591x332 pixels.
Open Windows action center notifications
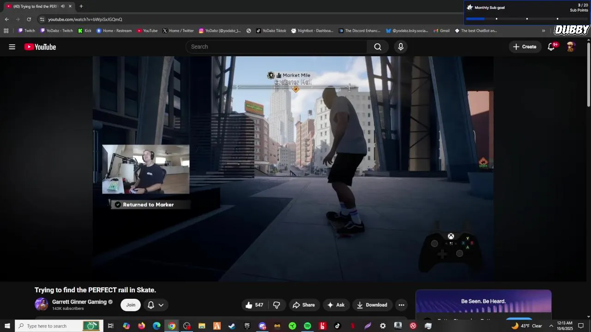pyautogui.click(x=581, y=326)
